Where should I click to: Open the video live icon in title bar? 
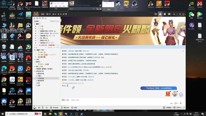(156, 14)
